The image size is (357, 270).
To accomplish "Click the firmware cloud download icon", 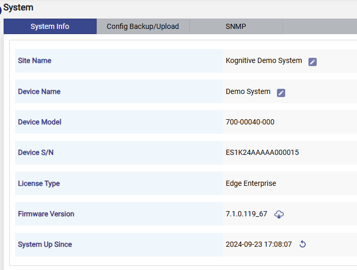I will point(279,214).
